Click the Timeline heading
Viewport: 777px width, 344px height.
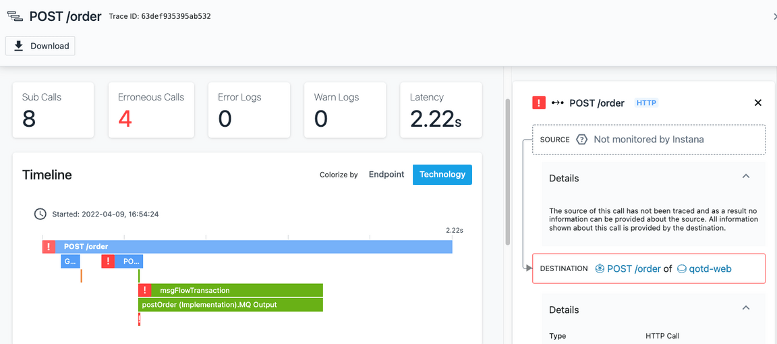[x=47, y=175]
